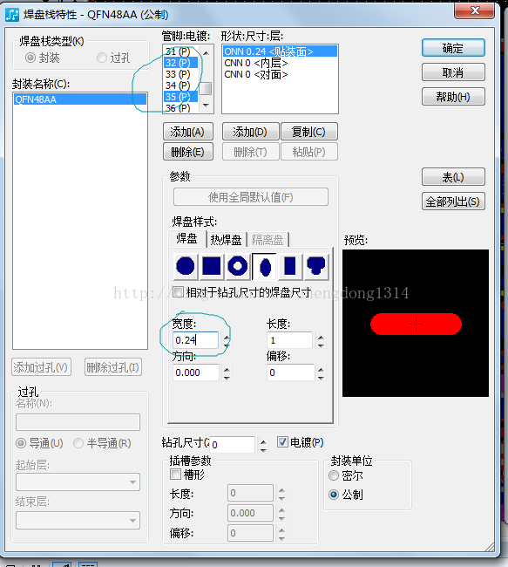508x567 pixels.
Task: Increase pad width with up arrow
Action: coord(227,338)
